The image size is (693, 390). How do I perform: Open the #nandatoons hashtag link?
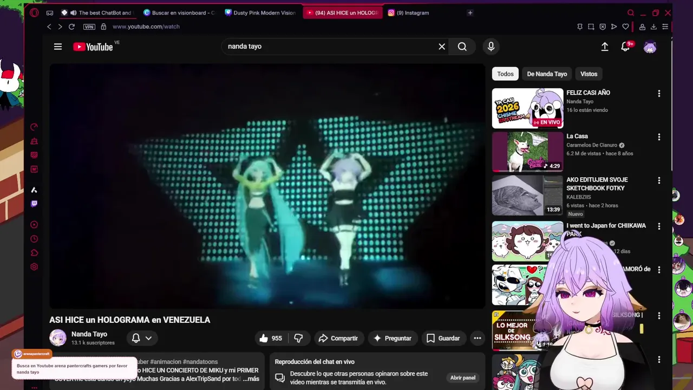point(200,362)
